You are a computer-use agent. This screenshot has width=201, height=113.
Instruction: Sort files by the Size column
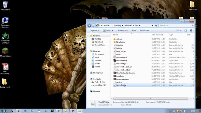click(188, 35)
